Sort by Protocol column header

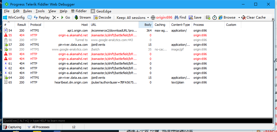point(36,25)
